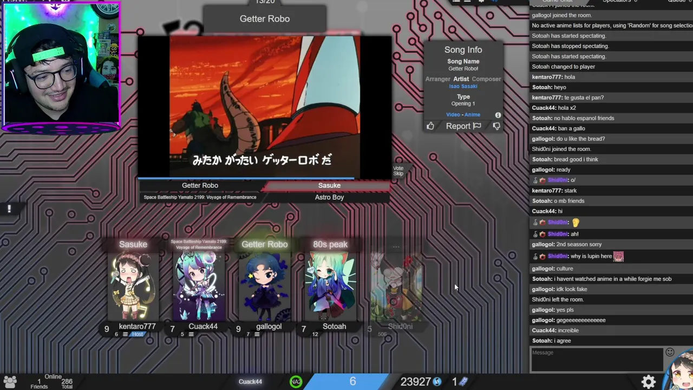Click the notes currency icon
693x390 pixels.
tap(437, 382)
